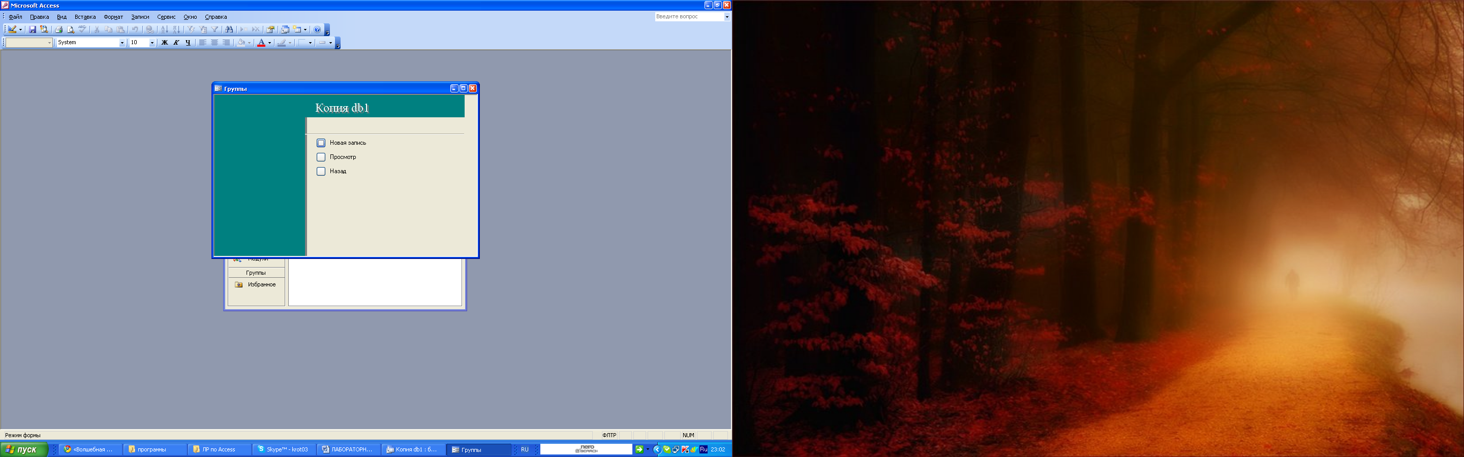The width and height of the screenshot is (1464, 457).
Task: Align text right in formatting toolbar
Action: point(226,43)
